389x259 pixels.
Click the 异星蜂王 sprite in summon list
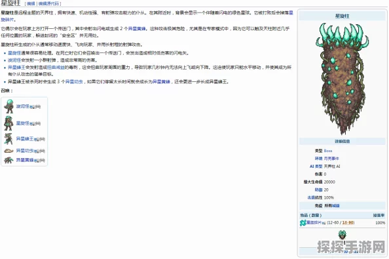9,138
